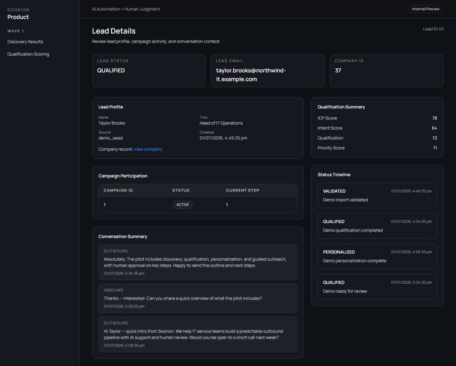Click the timeline timestamp 5:04:25 pm
Viewport: 456px width, 366px height.
click(x=411, y=283)
